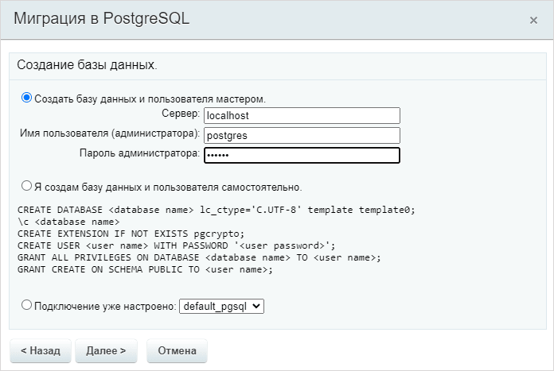Click the administrator username field 'postgres'

point(302,135)
